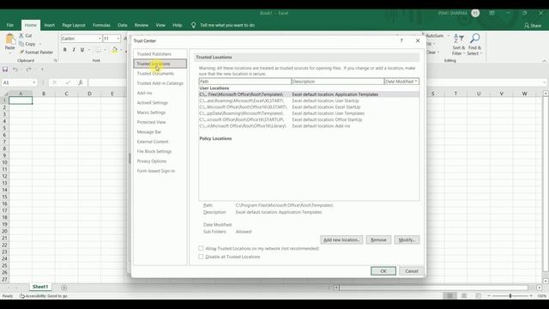Select Trusted Documents category
The height and width of the screenshot is (309, 549).
[x=155, y=74]
